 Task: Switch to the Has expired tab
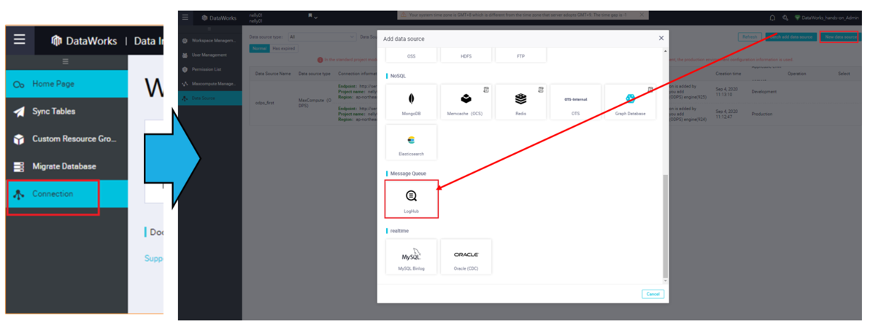(283, 48)
